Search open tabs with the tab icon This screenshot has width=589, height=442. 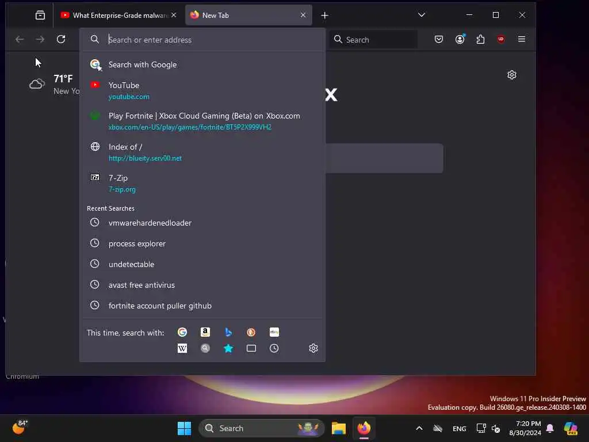tap(251, 348)
